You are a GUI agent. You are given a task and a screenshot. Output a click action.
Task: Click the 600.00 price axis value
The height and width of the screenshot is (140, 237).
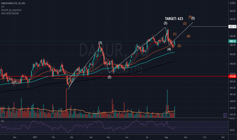point(233,36)
